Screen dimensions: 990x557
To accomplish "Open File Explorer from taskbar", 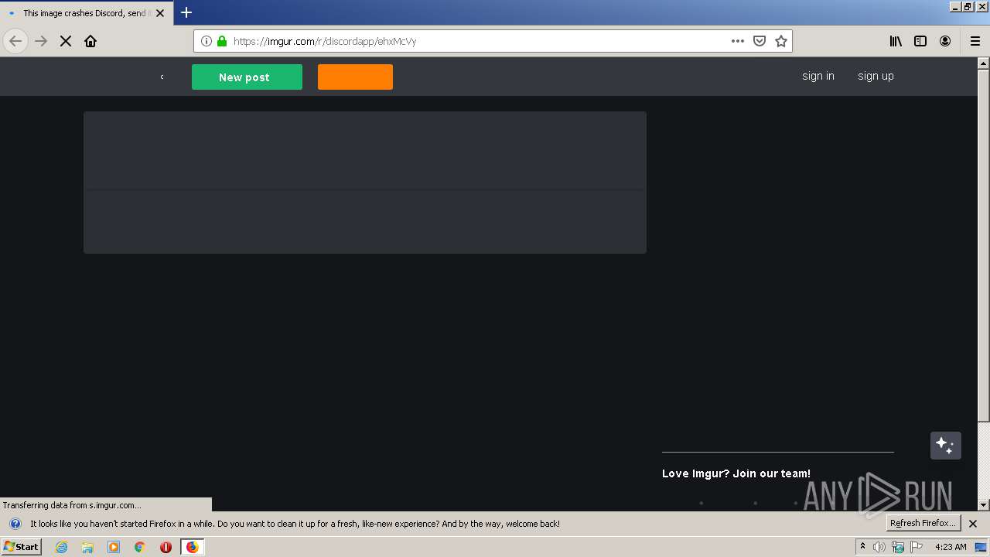I will click(87, 547).
